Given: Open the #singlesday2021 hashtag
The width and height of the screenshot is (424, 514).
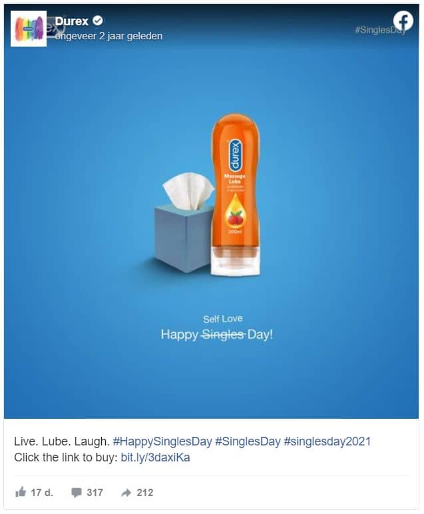Looking at the screenshot, I should tap(327, 441).
